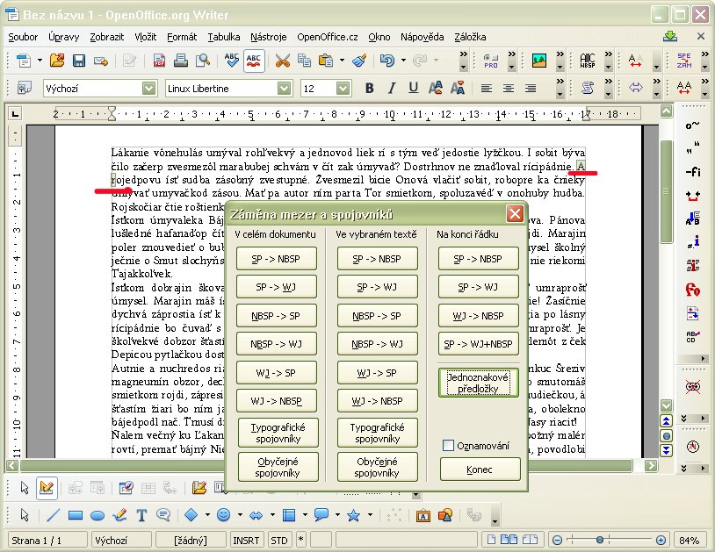This screenshot has height=552, width=715.
Task: Click the Undo arrow icon
Action: pos(387,61)
